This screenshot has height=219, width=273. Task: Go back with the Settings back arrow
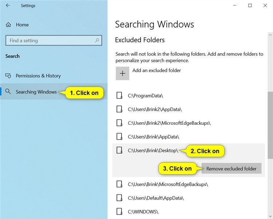tap(8, 5)
